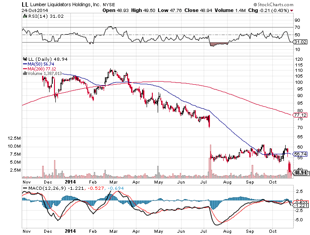The height and width of the screenshot is (235, 310).
Task: Click the 56.74 MA(50) price tag
Action: coord(300,154)
